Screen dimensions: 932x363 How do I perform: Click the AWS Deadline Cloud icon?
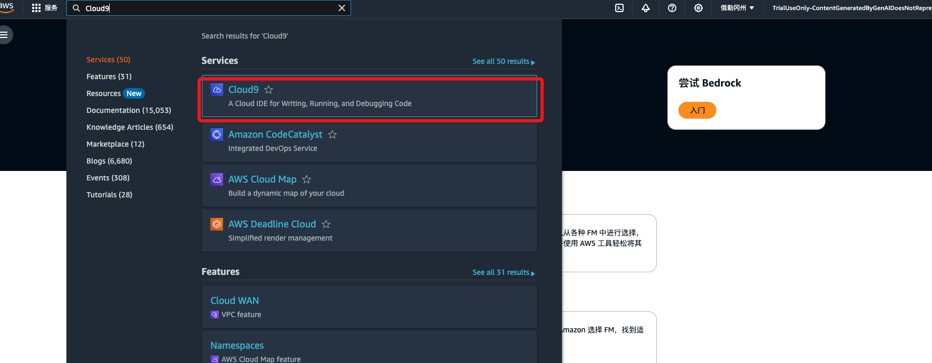coord(217,224)
